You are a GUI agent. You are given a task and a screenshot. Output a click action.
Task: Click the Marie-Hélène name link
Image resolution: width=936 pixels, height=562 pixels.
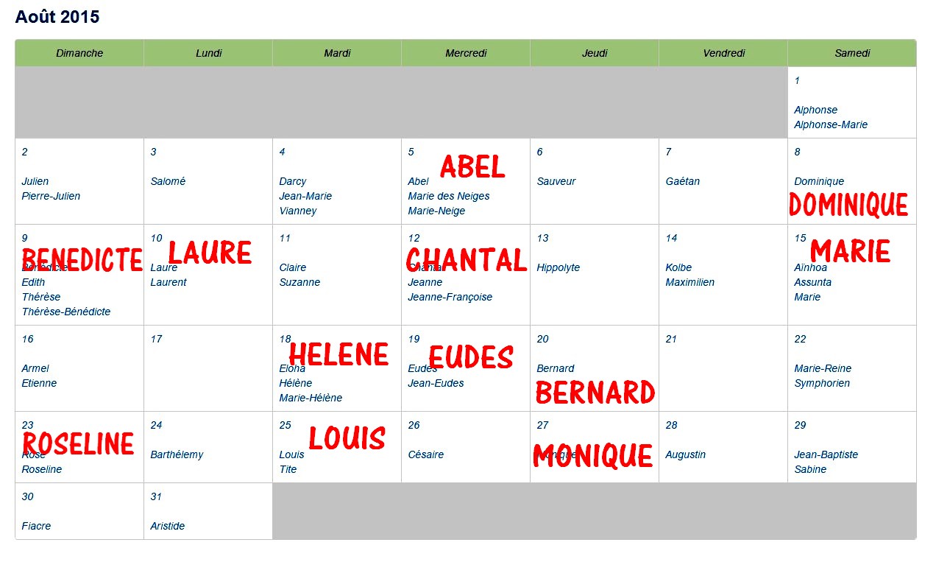[311, 398]
